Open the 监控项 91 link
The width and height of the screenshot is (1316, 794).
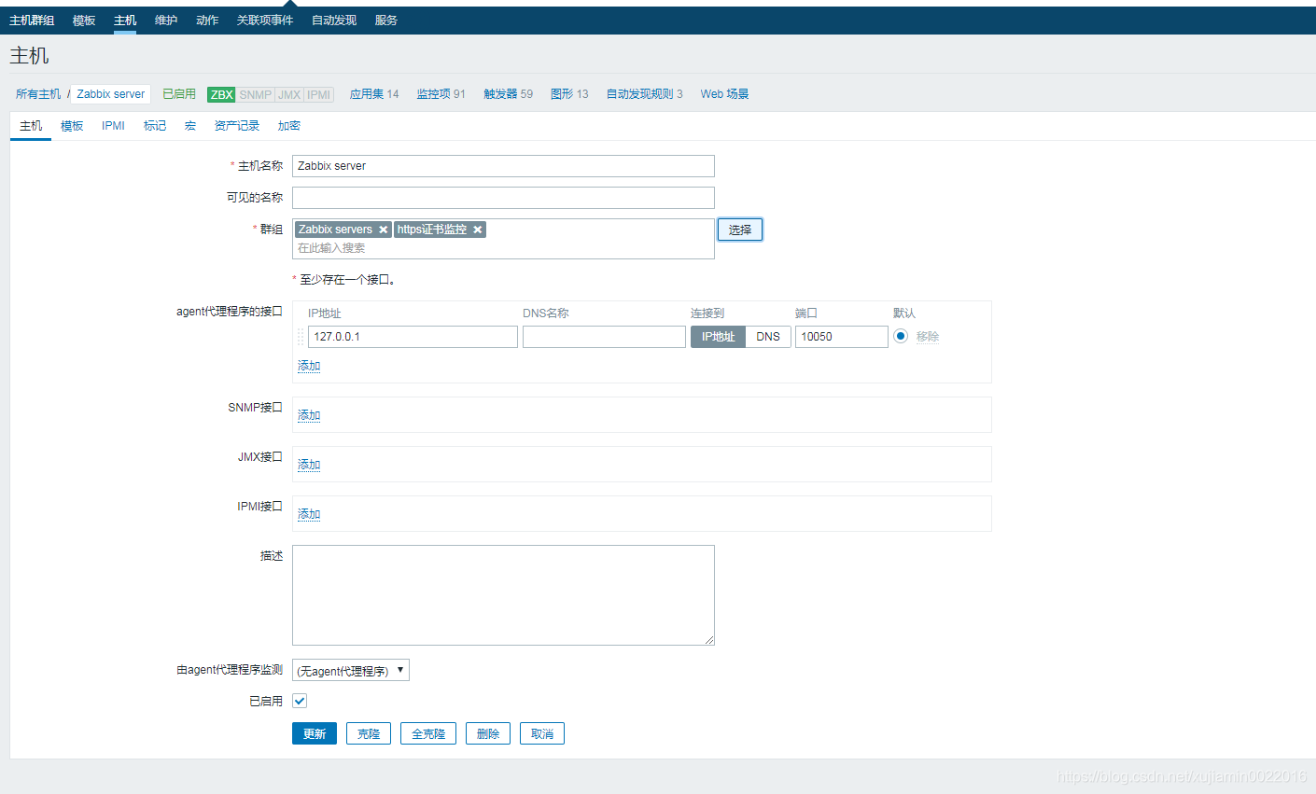pyautogui.click(x=441, y=94)
